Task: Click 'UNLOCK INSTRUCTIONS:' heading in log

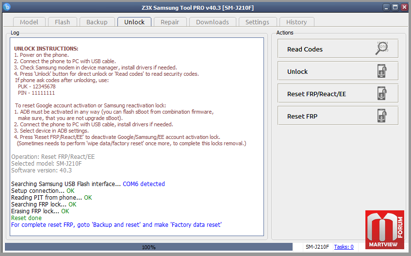Action: pos(46,49)
